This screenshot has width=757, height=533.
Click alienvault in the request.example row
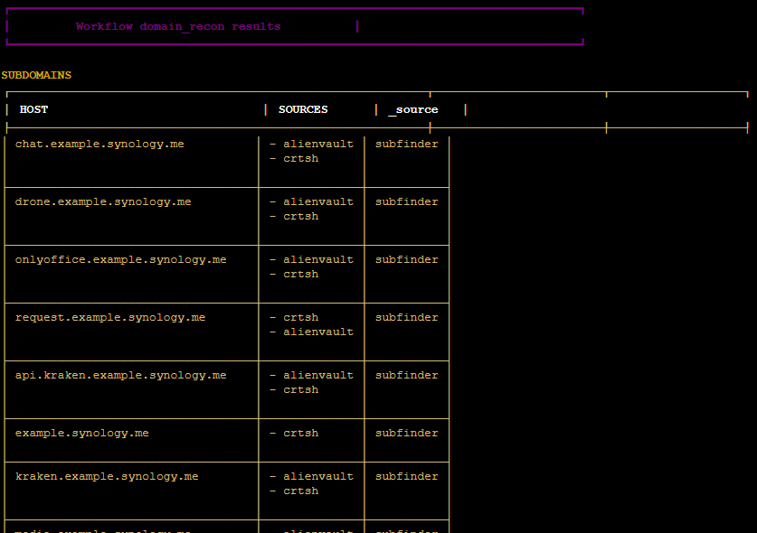[x=318, y=332]
